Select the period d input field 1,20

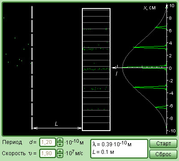[x=47, y=142]
